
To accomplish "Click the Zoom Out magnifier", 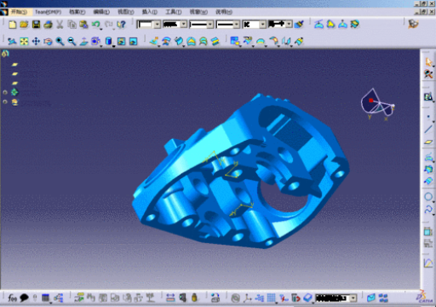I will 72,42.
